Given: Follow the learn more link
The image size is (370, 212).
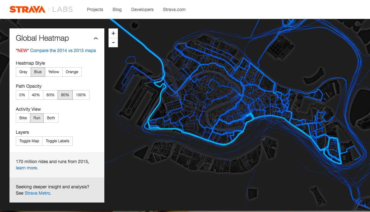Looking at the screenshot, I should [x=27, y=168].
